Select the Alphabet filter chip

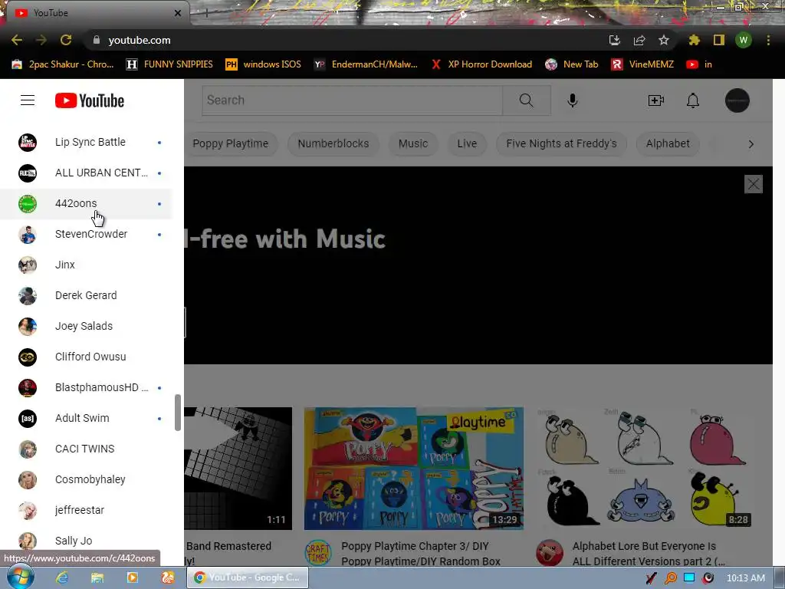click(668, 143)
